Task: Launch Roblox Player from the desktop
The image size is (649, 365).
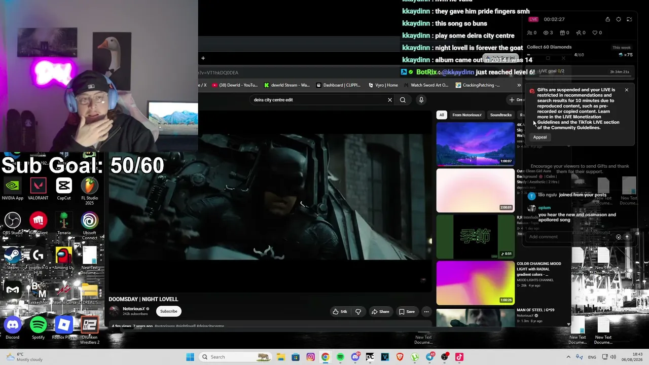Action: (x=64, y=328)
